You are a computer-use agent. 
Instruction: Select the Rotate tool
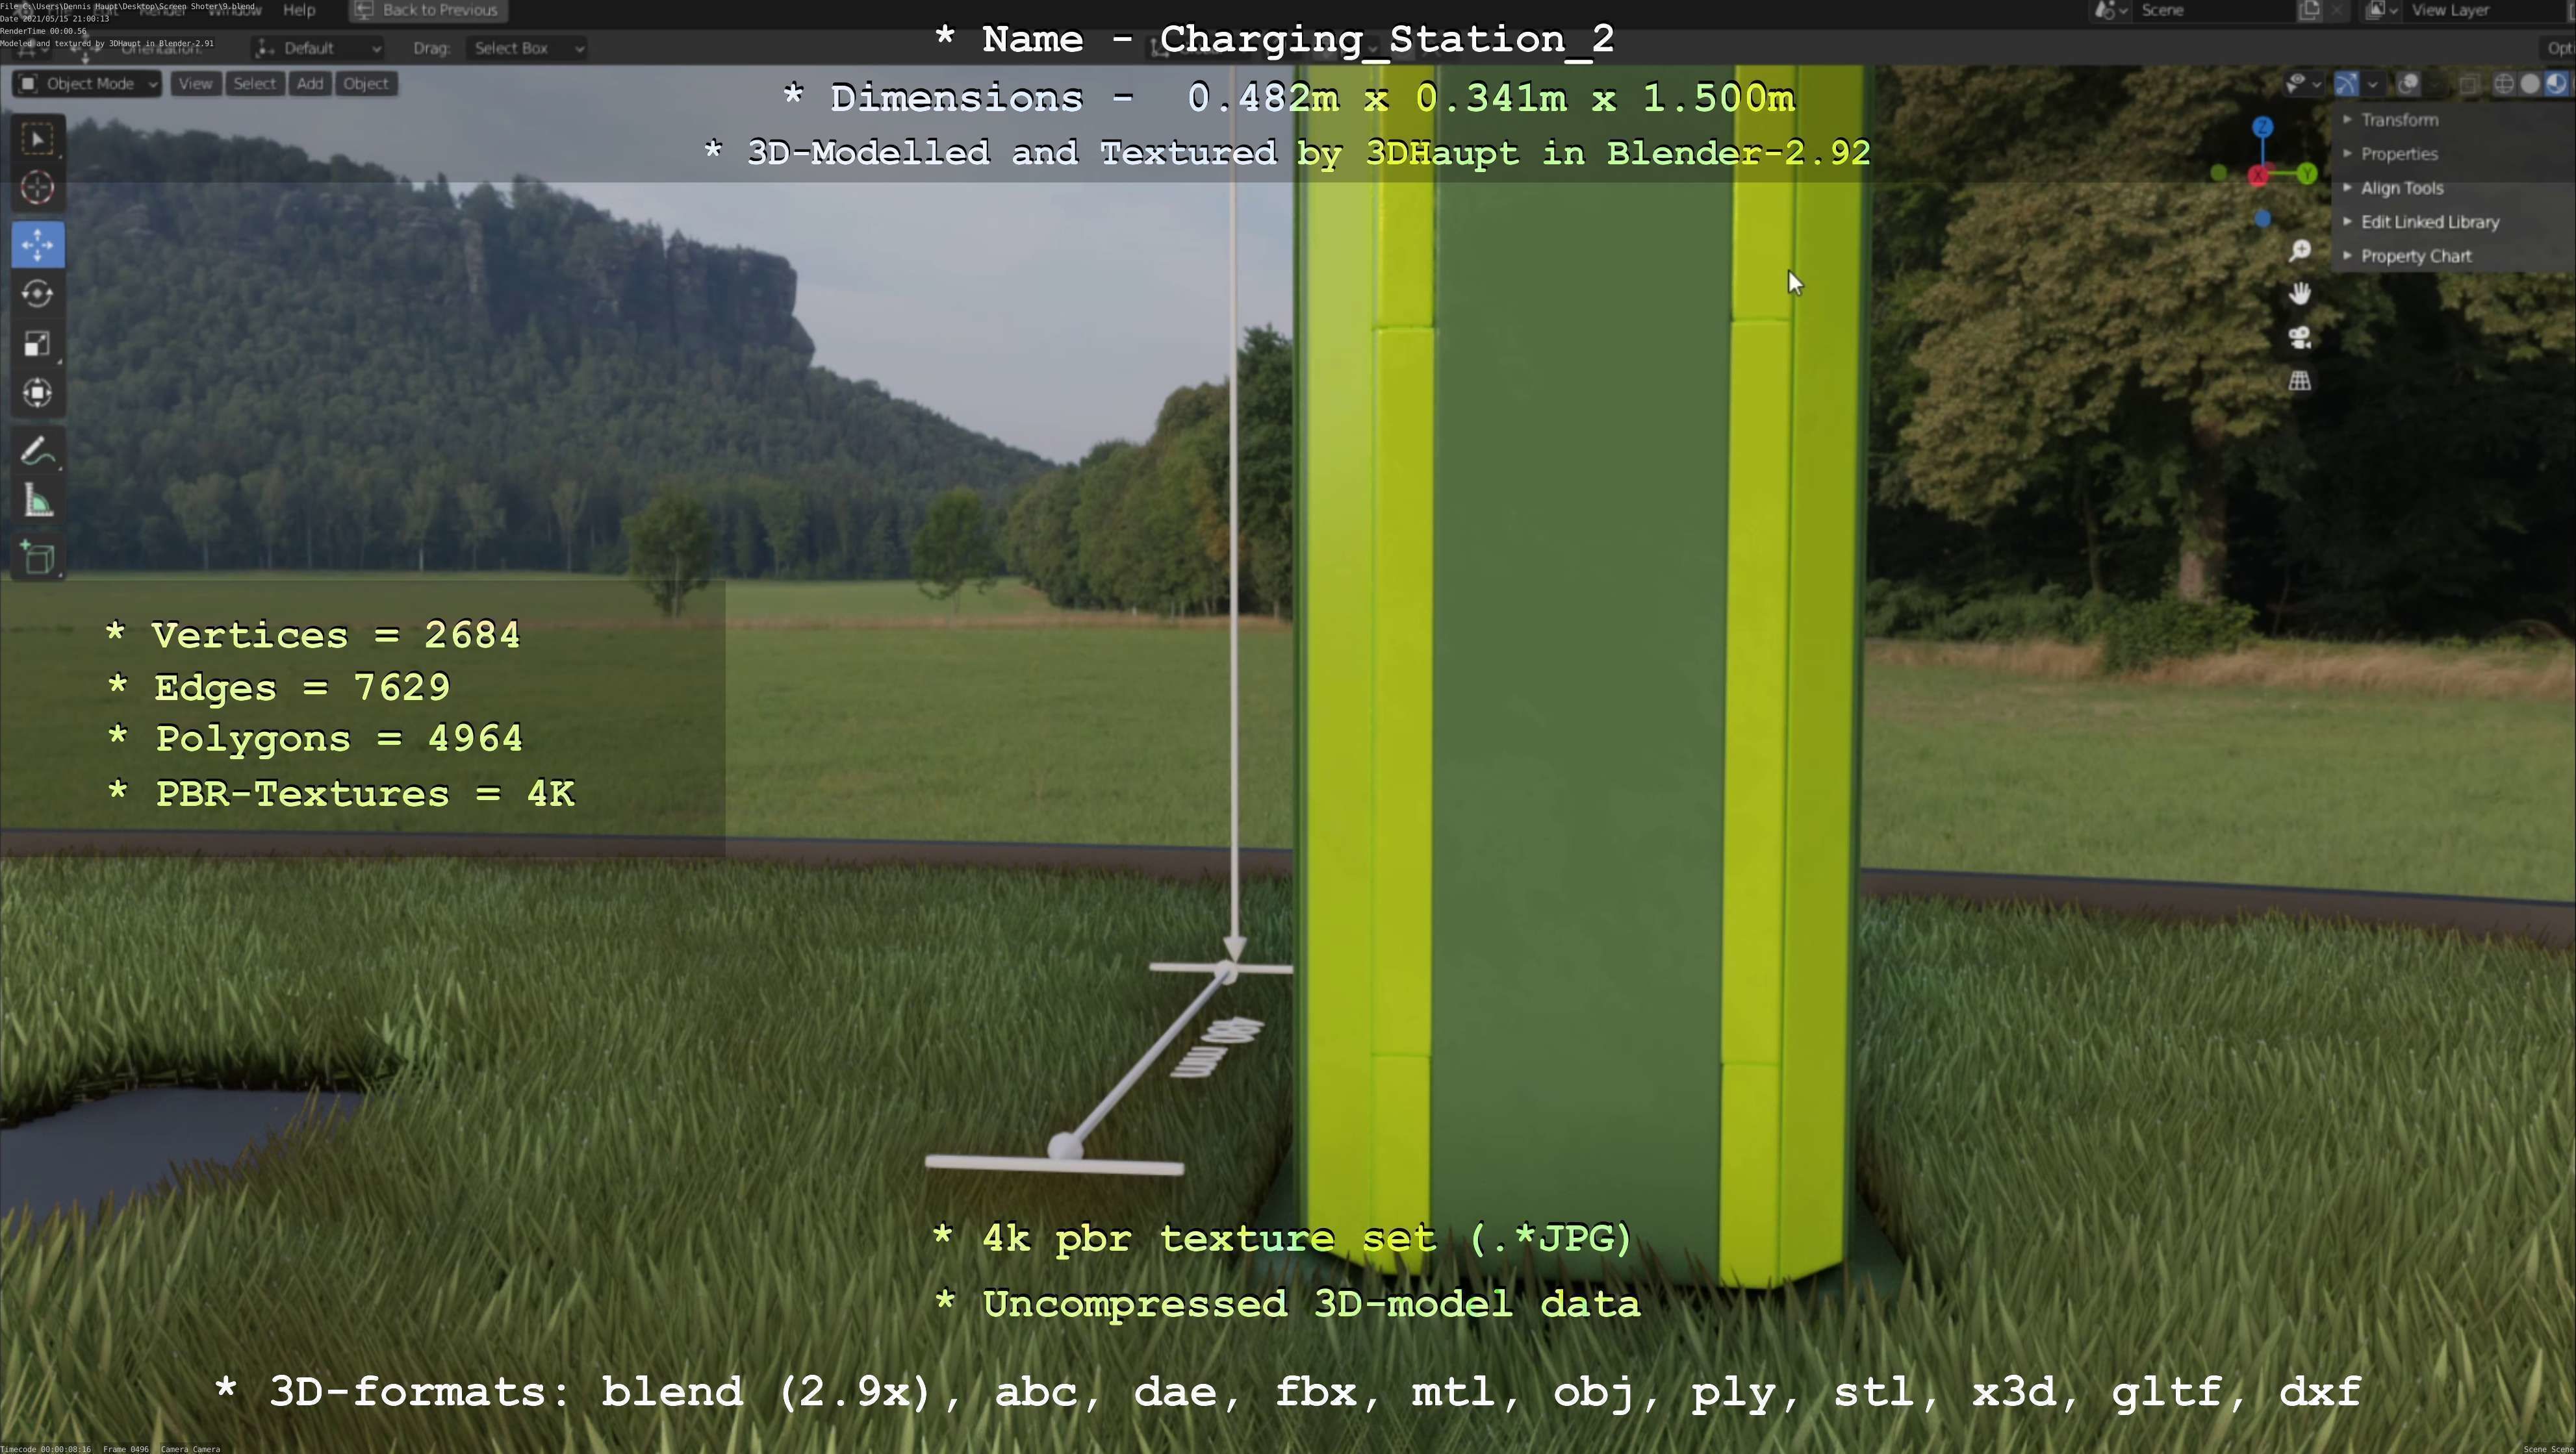click(38, 294)
